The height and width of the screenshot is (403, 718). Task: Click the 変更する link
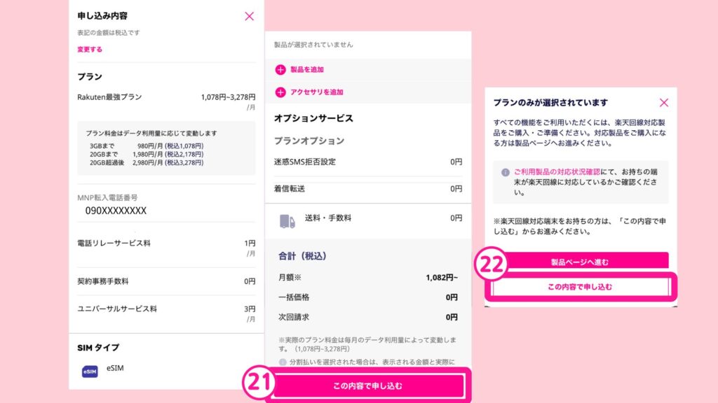tap(90, 50)
